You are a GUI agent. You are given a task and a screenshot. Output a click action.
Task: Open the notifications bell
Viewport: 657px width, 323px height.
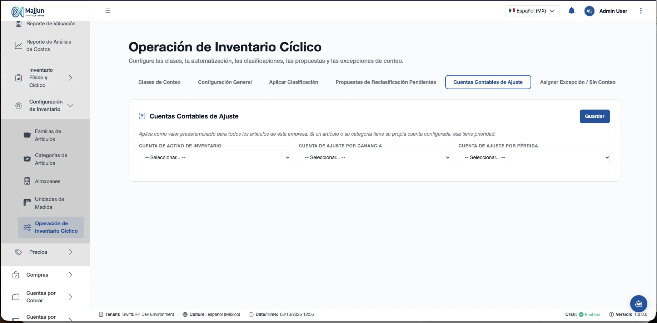pyautogui.click(x=572, y=11)
